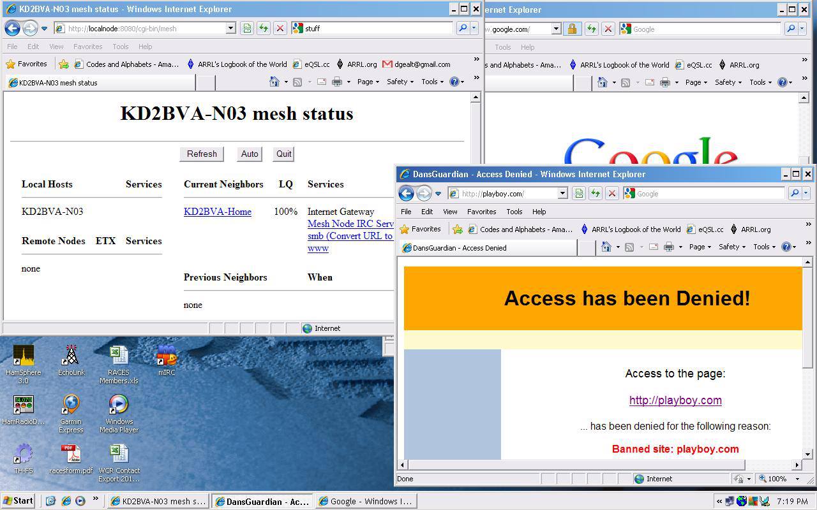
Task: Expand address dropdown in DansGuardian window
Action: tap(562, 193)
